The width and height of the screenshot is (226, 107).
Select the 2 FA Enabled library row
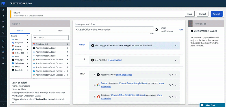(x=51, y=44)
